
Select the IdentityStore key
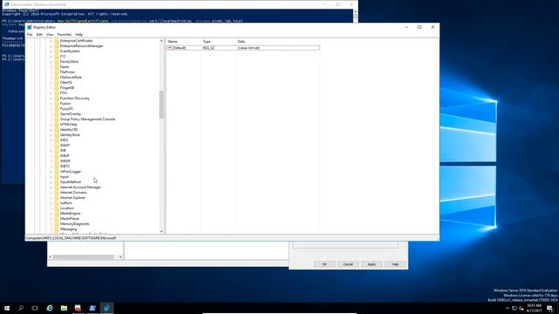click(x=70, y=135)
